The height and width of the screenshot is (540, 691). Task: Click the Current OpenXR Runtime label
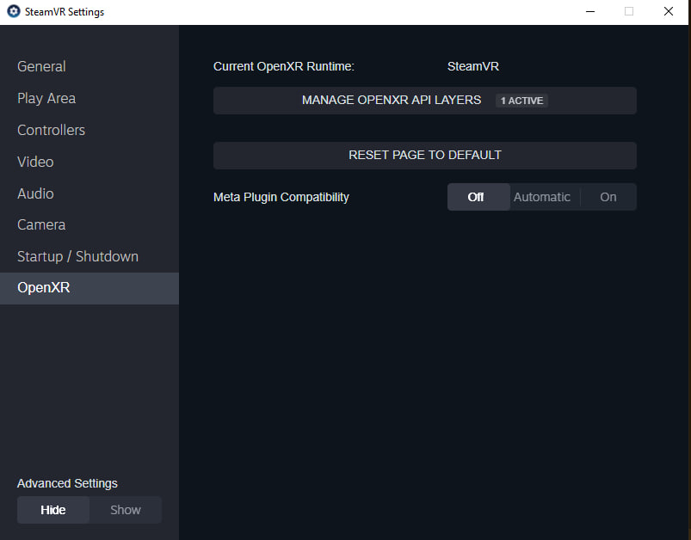pos(284,66)
